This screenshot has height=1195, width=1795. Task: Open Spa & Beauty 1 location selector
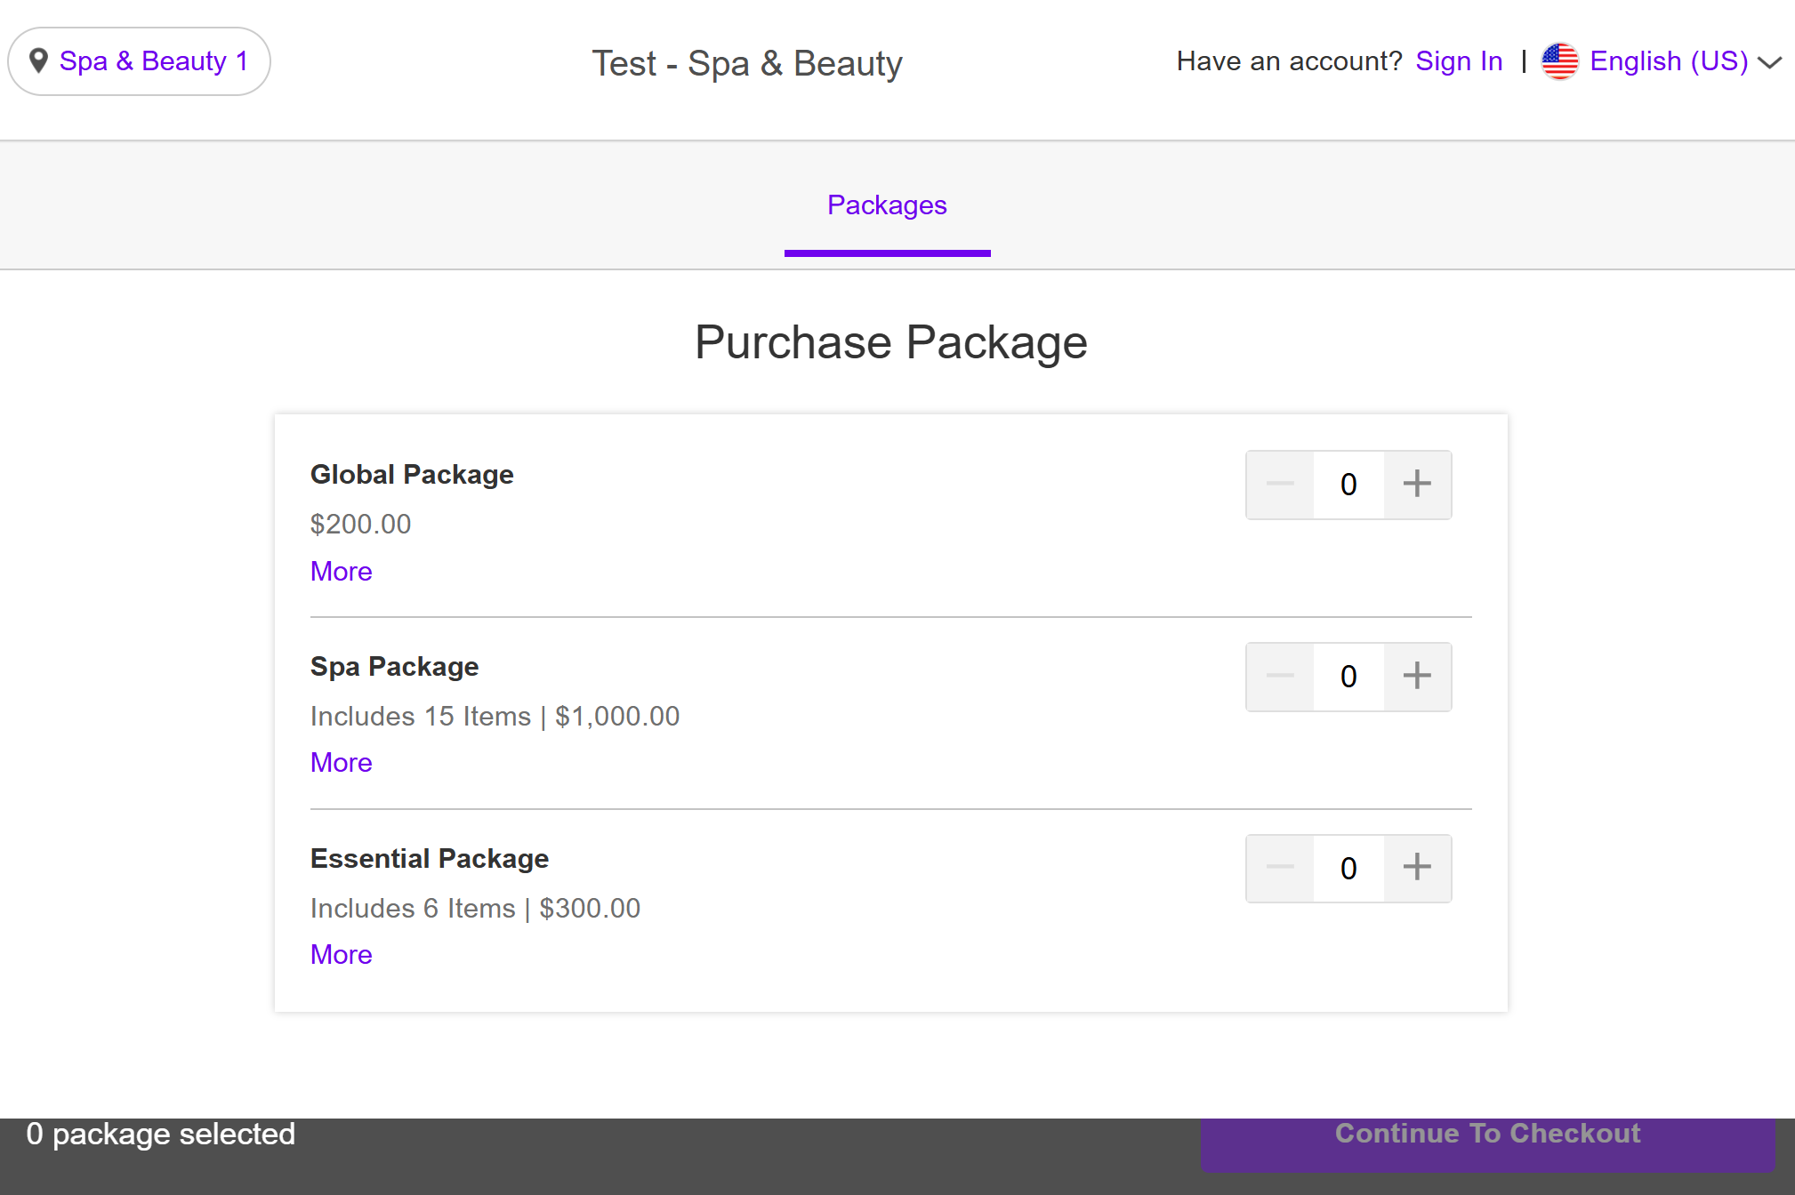tap(153, 61)
